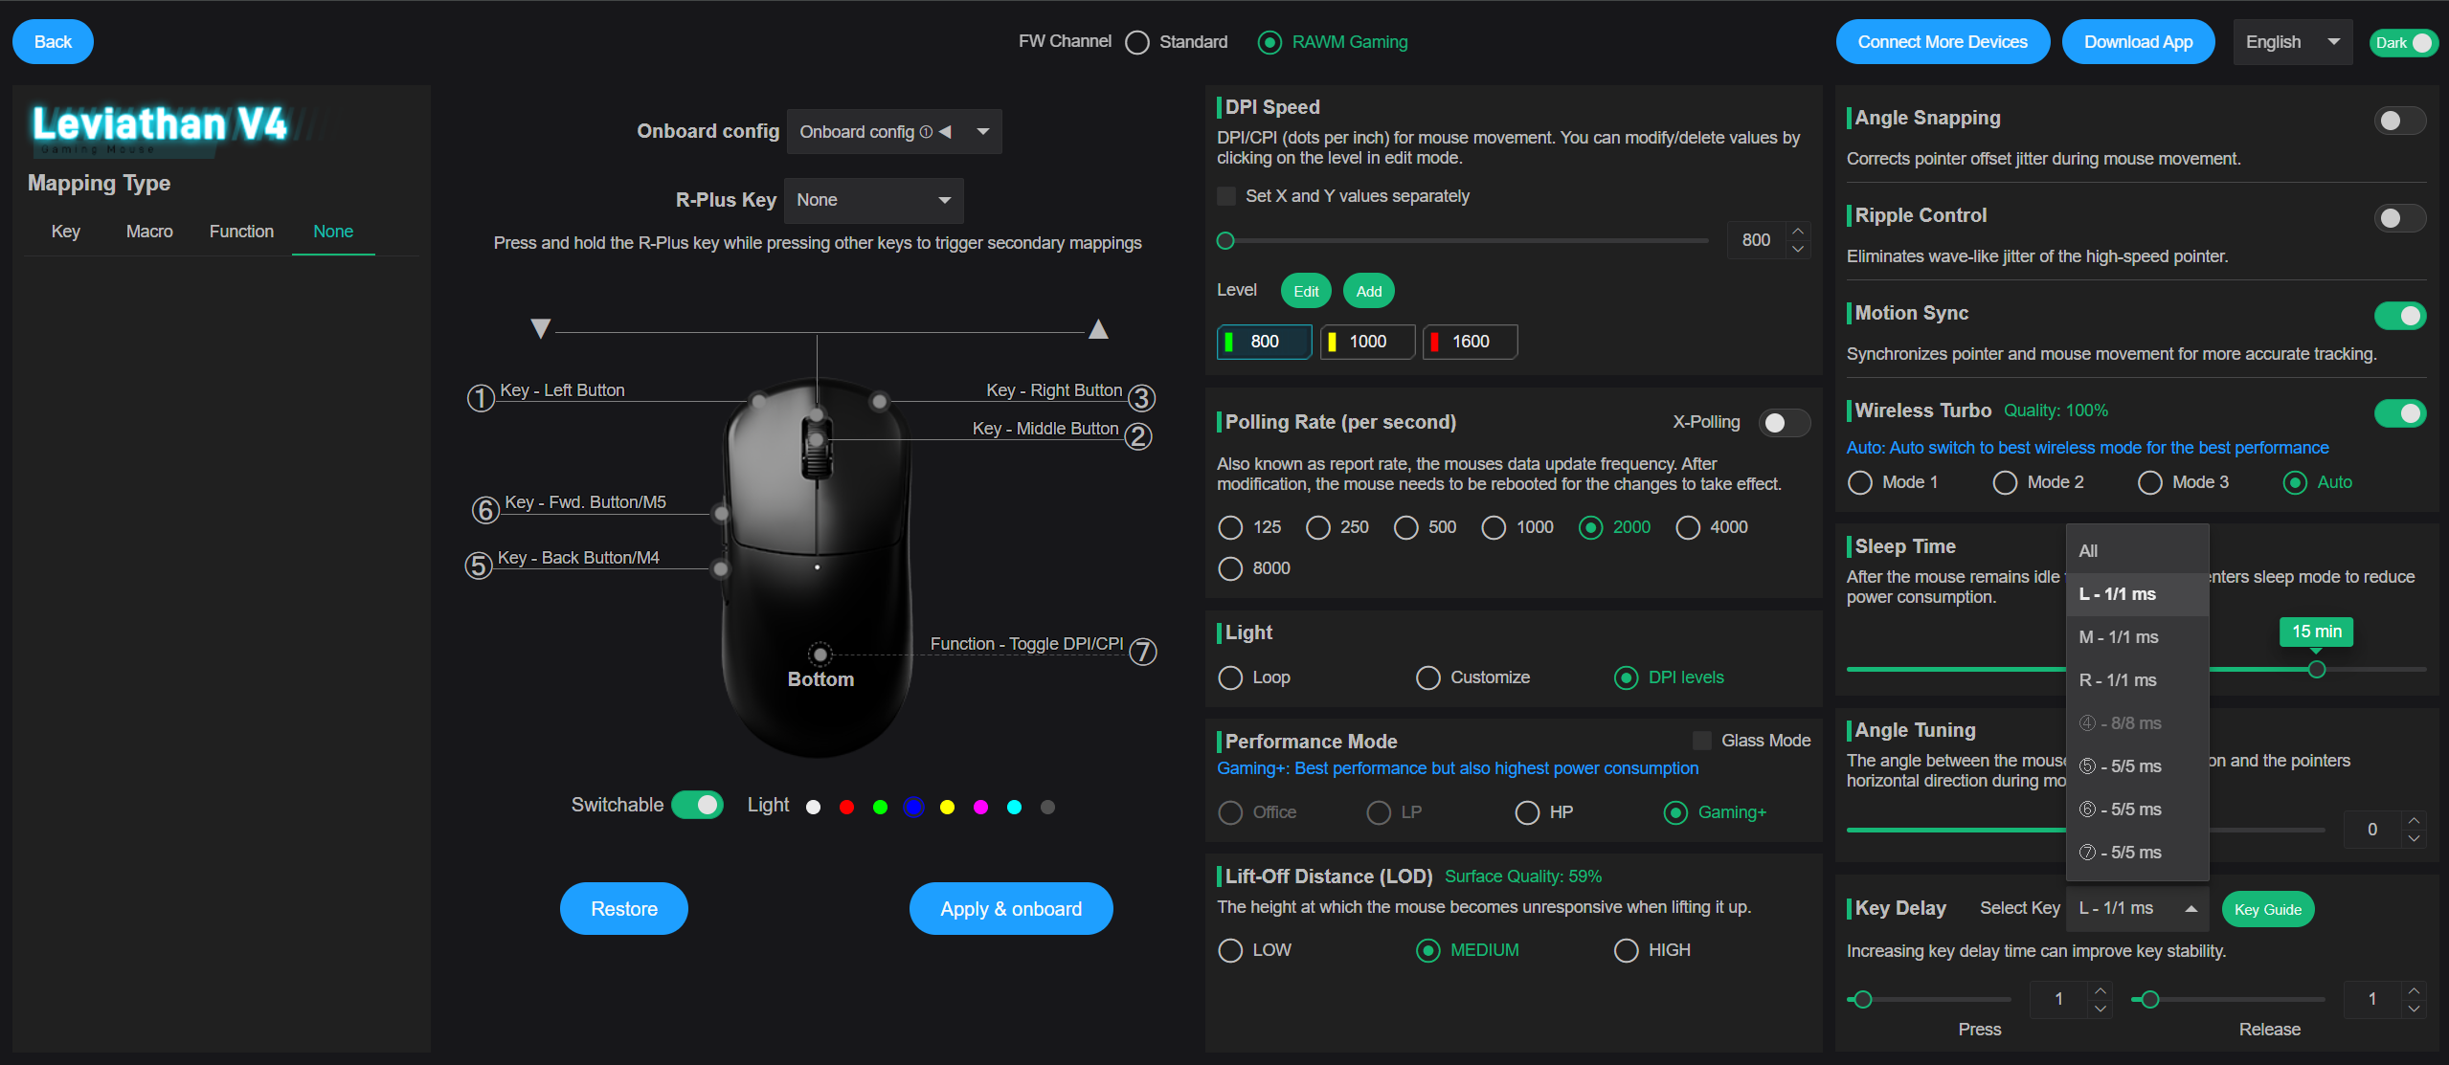Enable Angle Snapping toggle
This screenshot has width=2449, height=1065.
(x=2399, y=121)
